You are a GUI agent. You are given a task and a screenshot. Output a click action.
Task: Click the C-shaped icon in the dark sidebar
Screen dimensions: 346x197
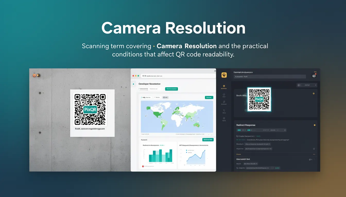pos(224,110)
